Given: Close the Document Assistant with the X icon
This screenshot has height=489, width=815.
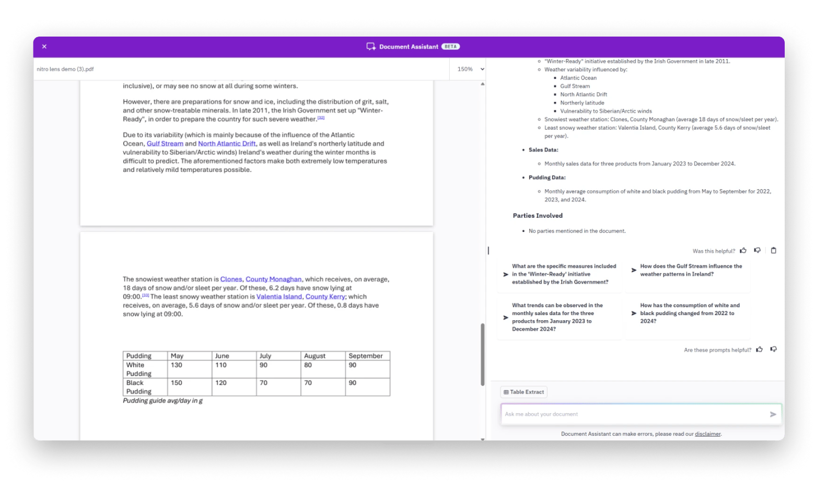Looking at the screenshot, I should pyautogui.click(x=44, y=46).
